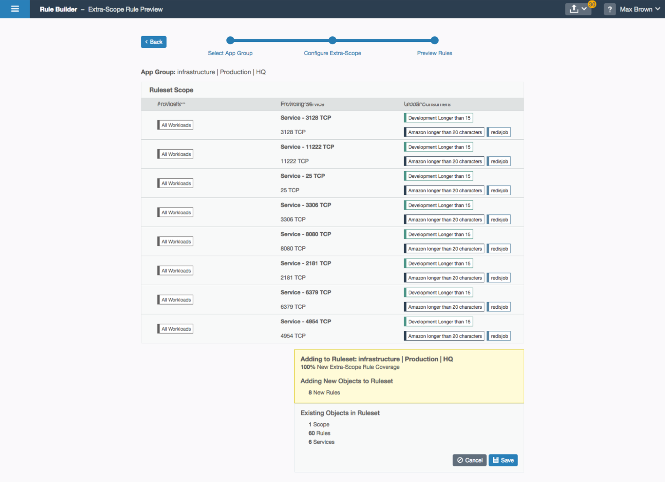Click All Workloads label in 3128 TCP row

[x=175, y=125]
